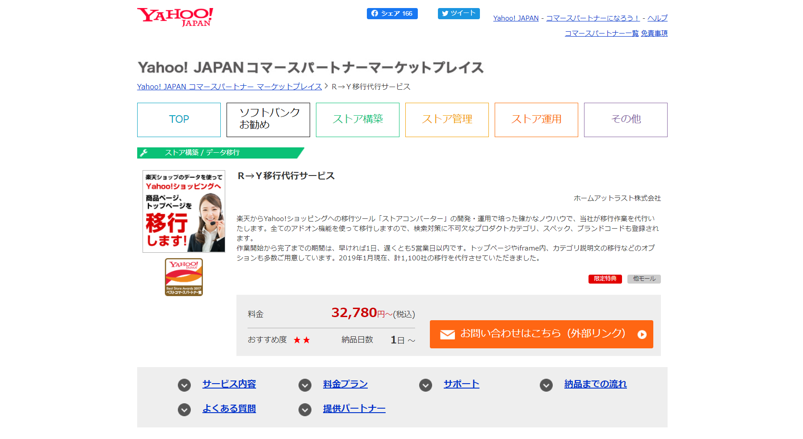Open the ストア運用 tab

tap(536, 120)
